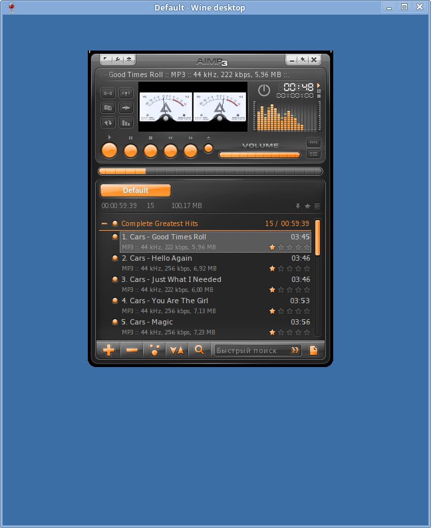Open the playlist menu lines icon
The height and width of the screenshot is (528, 431).
[x=317, y=206]
